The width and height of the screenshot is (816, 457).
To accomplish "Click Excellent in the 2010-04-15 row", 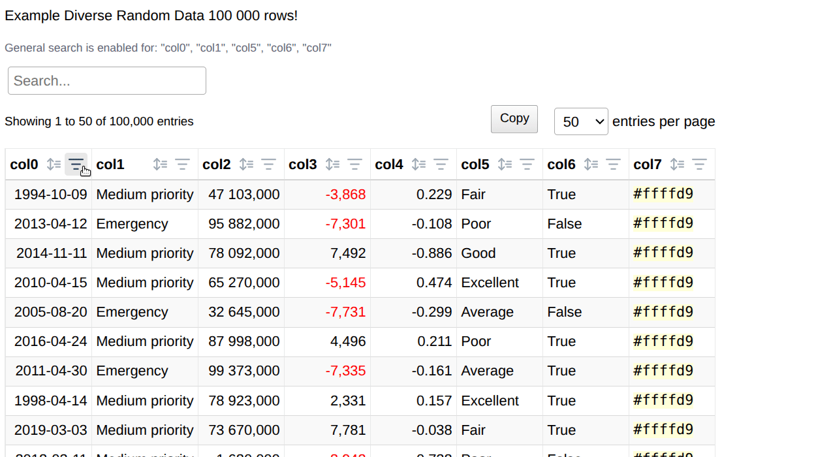I will [x=490, y=282].
